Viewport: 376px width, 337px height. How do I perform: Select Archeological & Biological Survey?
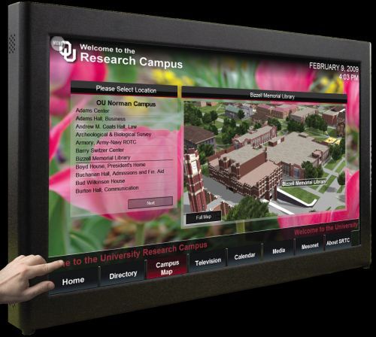(114, 135)
